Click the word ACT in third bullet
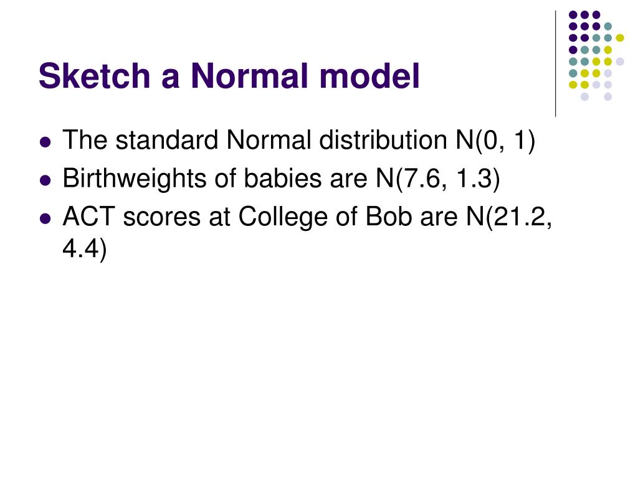The image size is (638, 478). point(88,216)
